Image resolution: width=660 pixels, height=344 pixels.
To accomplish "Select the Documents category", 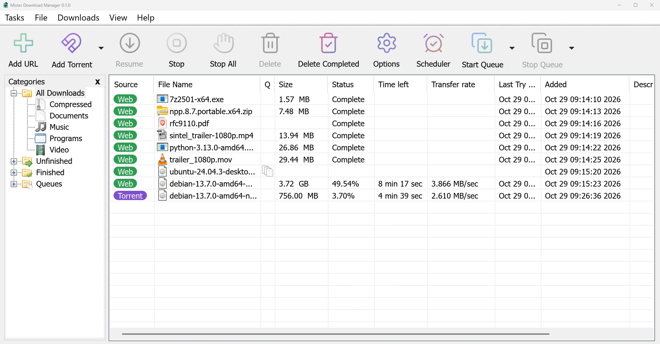I will 69,116.
